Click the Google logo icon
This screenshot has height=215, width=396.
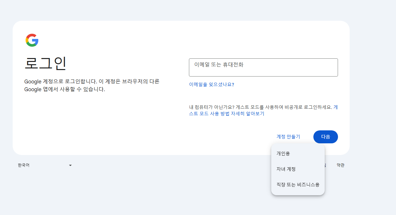pos(32,40)
